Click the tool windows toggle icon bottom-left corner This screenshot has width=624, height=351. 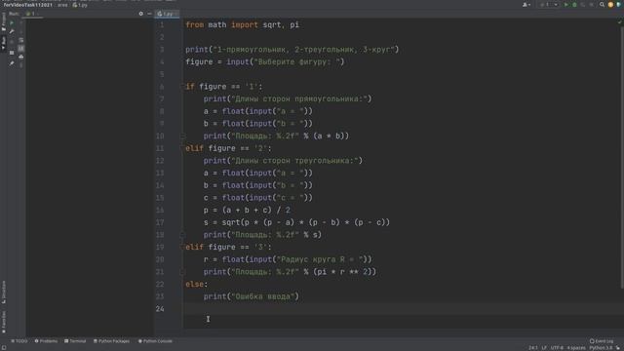click(x=4, y=348)
